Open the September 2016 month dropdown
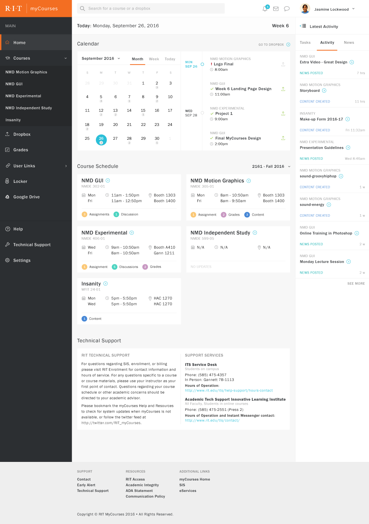 [101, 58]
